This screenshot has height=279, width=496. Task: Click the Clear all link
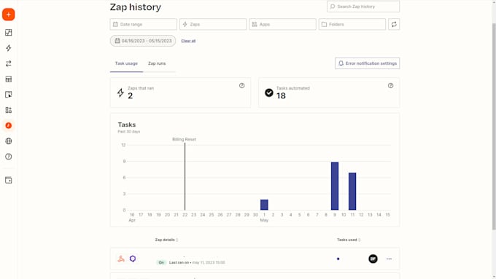[188, 41]
